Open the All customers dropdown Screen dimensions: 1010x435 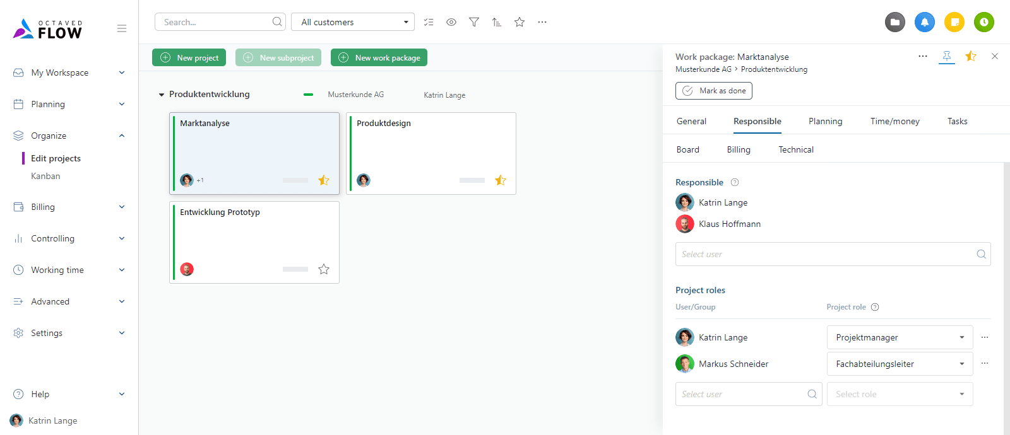pos(352,22)
